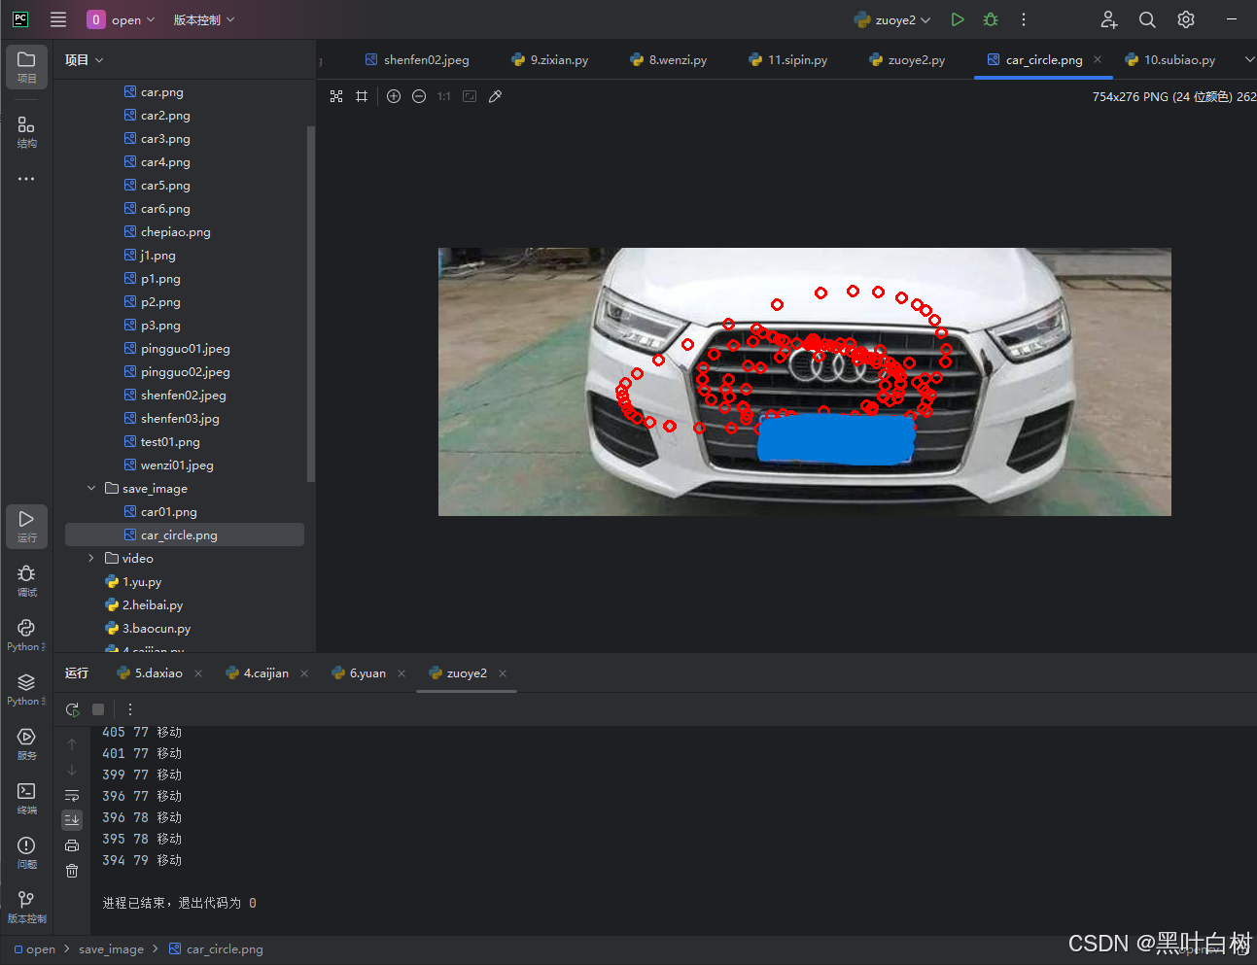Open the Debug tool window
Image resolution: width=1257 pixels, height=965 pixels.
(x=26, y=580)
